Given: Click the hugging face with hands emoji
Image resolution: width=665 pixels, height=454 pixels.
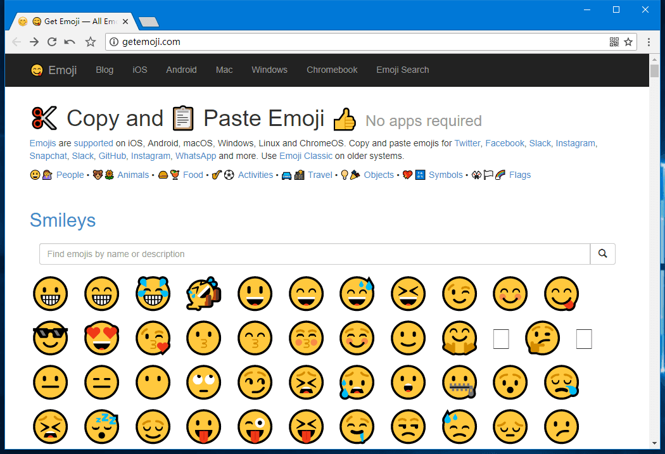Looking at the screenshot, I should pos(459,338).
